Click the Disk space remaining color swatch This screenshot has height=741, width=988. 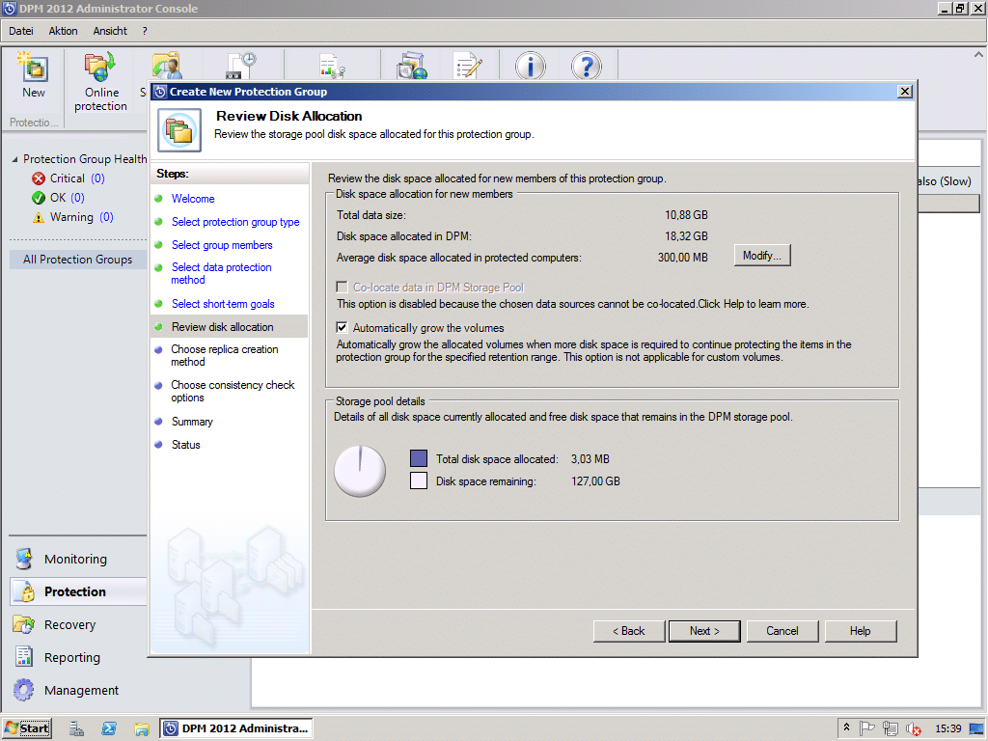(x=419, y=480)
